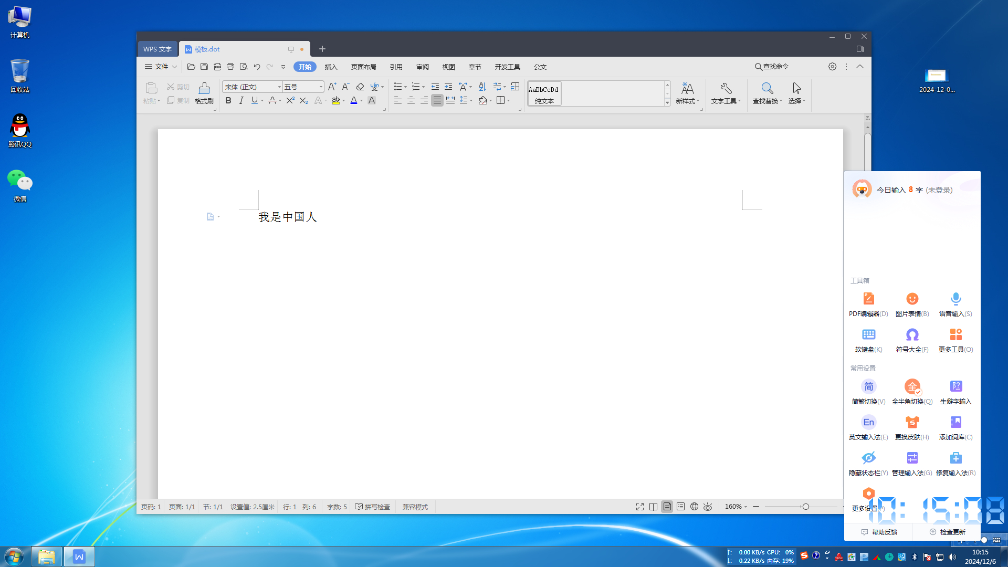This screenshot has width=1008, height=567.
Task: Switch to the 视图 ribbon tab
Action: point(448,67)
